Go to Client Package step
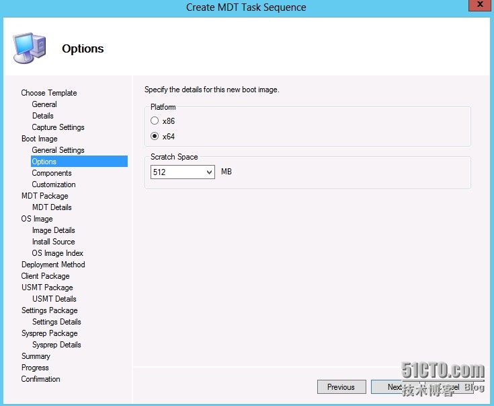494x406 pixels. tap(46, 276)
